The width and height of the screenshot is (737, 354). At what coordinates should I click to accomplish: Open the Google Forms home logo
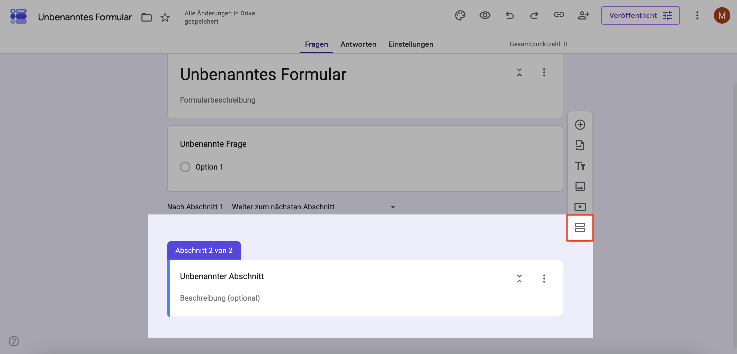click(18, 16)
